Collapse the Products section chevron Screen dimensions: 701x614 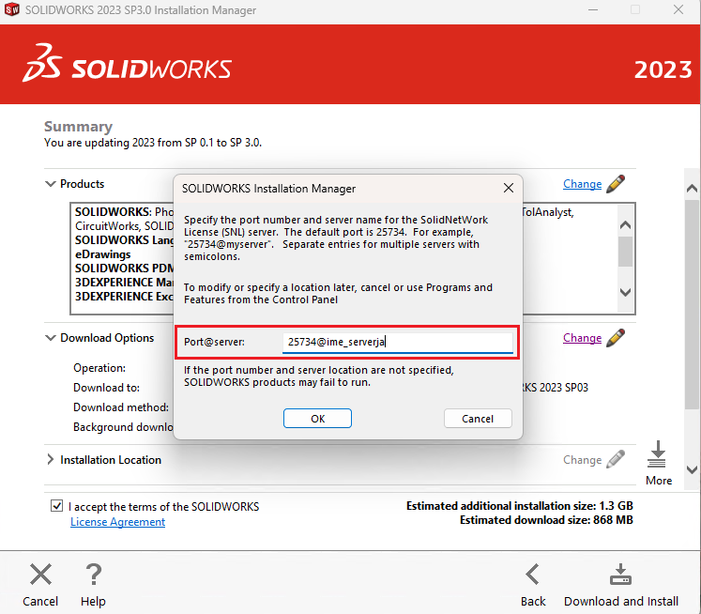[x=51, y=184]
